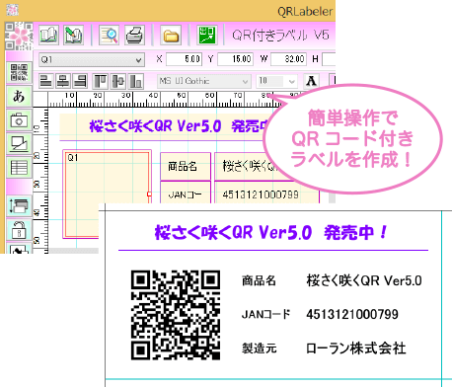Open file with yellow folder icon
Viewport: 452px width, 387px height.
[171, 35]
